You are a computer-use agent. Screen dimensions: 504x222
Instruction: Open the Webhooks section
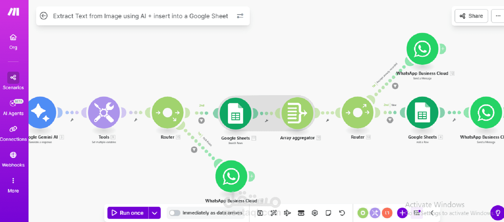13,160
